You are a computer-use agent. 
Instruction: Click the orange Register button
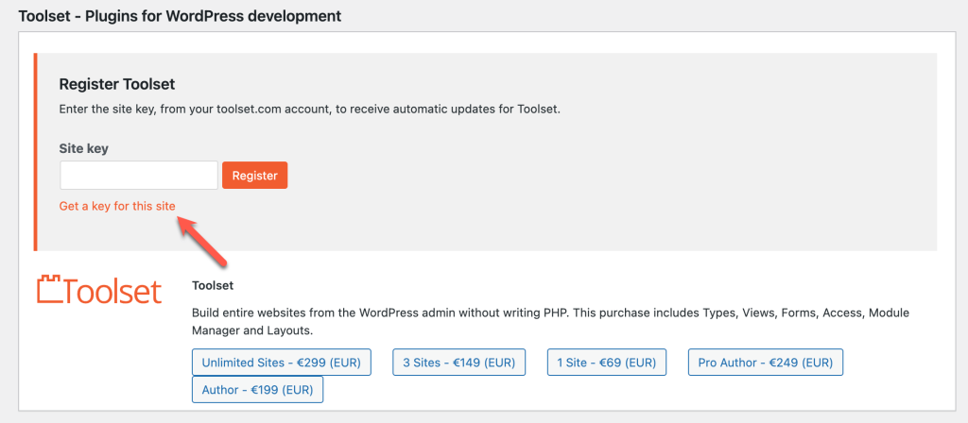[255, 176]
